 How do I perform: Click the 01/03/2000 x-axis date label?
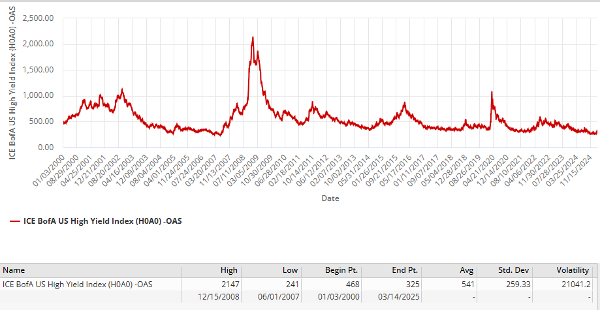click(x=50, y=171)
